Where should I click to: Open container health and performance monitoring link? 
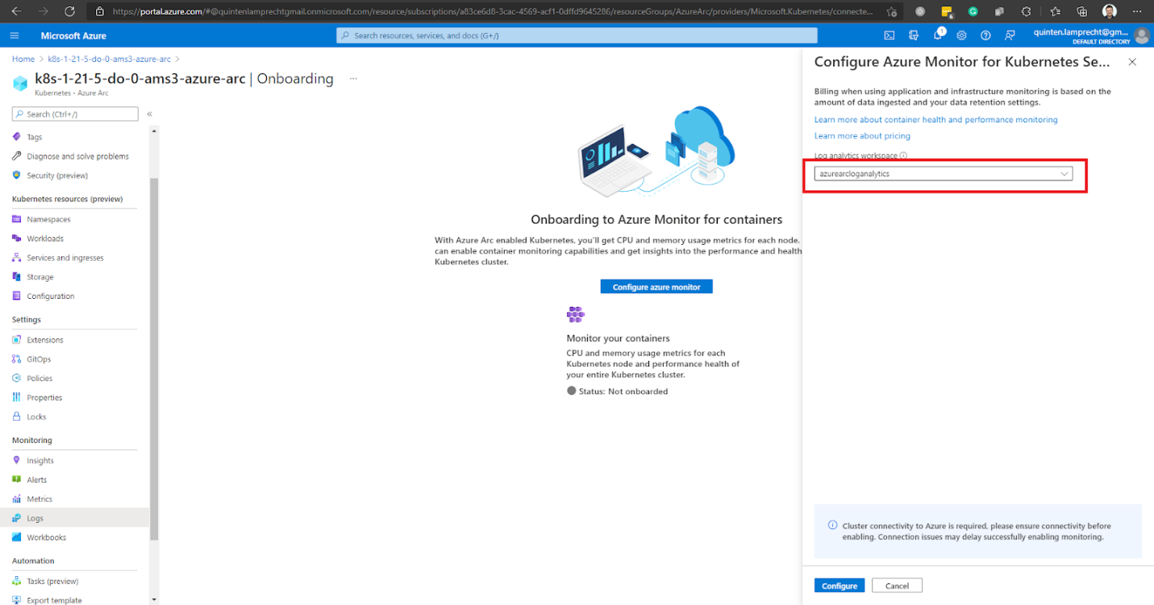pyautogui.click(x=935, y=120)
